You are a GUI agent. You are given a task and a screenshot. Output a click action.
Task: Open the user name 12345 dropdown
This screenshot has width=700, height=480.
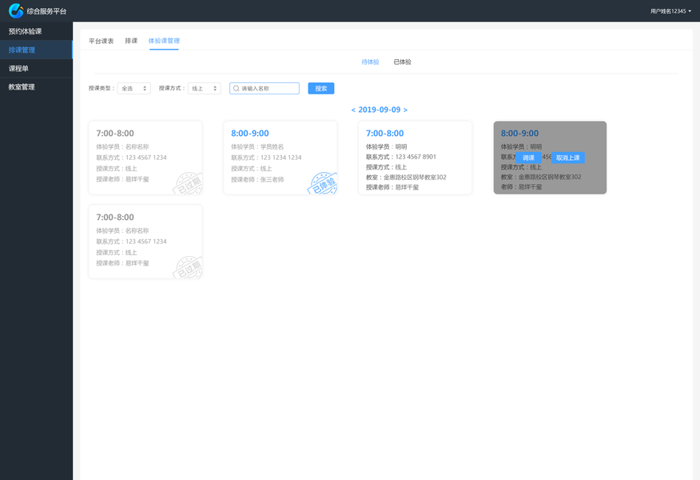click(x=670, y=11)
